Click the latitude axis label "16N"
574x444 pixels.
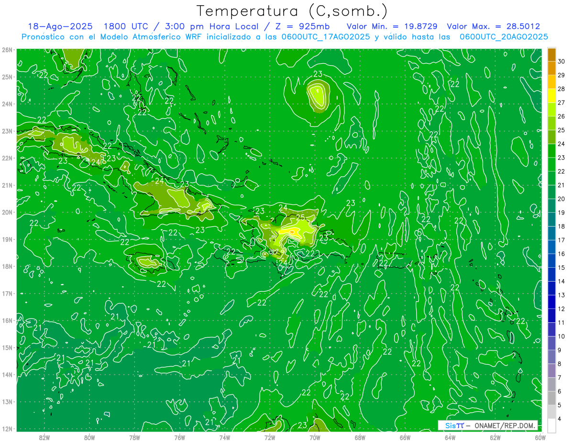pyautogui.click(x=7, y=320)
